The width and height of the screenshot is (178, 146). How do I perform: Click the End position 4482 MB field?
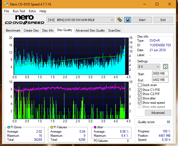click(x=160, y=80)
